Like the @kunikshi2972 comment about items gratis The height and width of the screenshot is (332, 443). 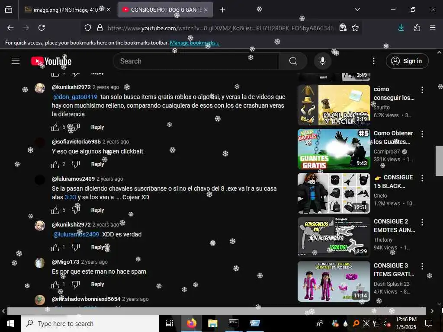[x=55, y=128]
